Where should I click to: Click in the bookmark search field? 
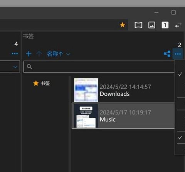click(x=99, y=67)
